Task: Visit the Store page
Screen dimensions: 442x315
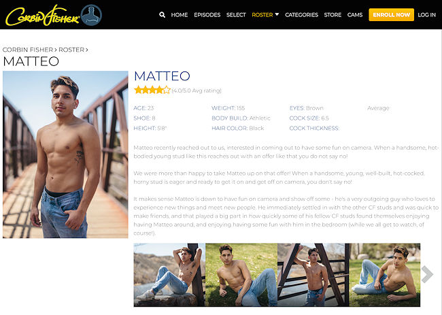Action: tap(333, 15)
